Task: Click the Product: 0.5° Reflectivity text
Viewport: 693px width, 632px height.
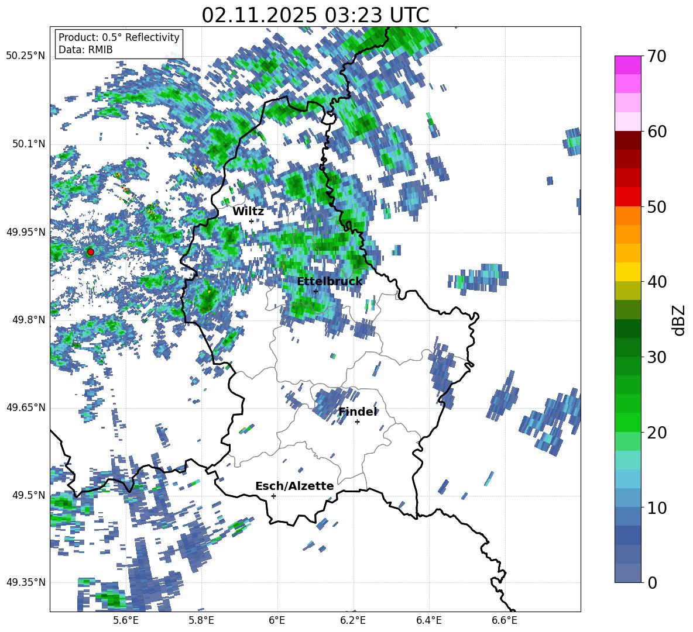Action: click(119, 37)
